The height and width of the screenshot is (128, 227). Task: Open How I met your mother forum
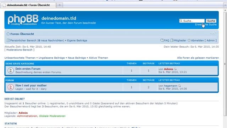[x=31, y=85]
